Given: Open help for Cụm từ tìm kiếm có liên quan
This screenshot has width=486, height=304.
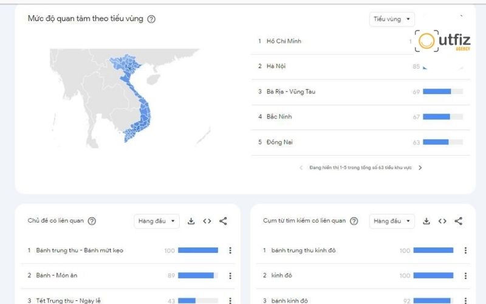Looking at the screenshot, I should (x=354, y=221).
